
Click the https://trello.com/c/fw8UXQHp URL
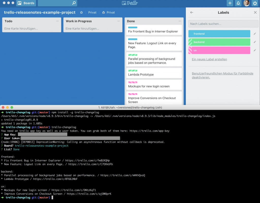coord(87,160)
